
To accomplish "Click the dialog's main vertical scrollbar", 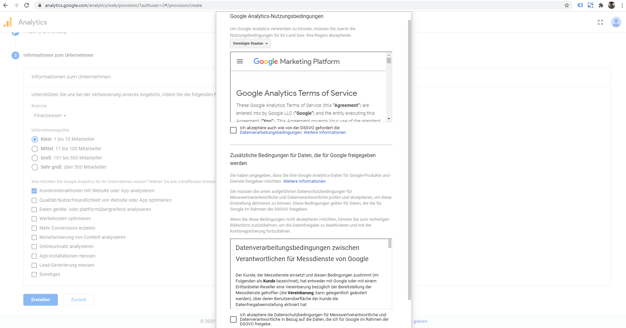I will pyautogui.click(x=409, y=160).
